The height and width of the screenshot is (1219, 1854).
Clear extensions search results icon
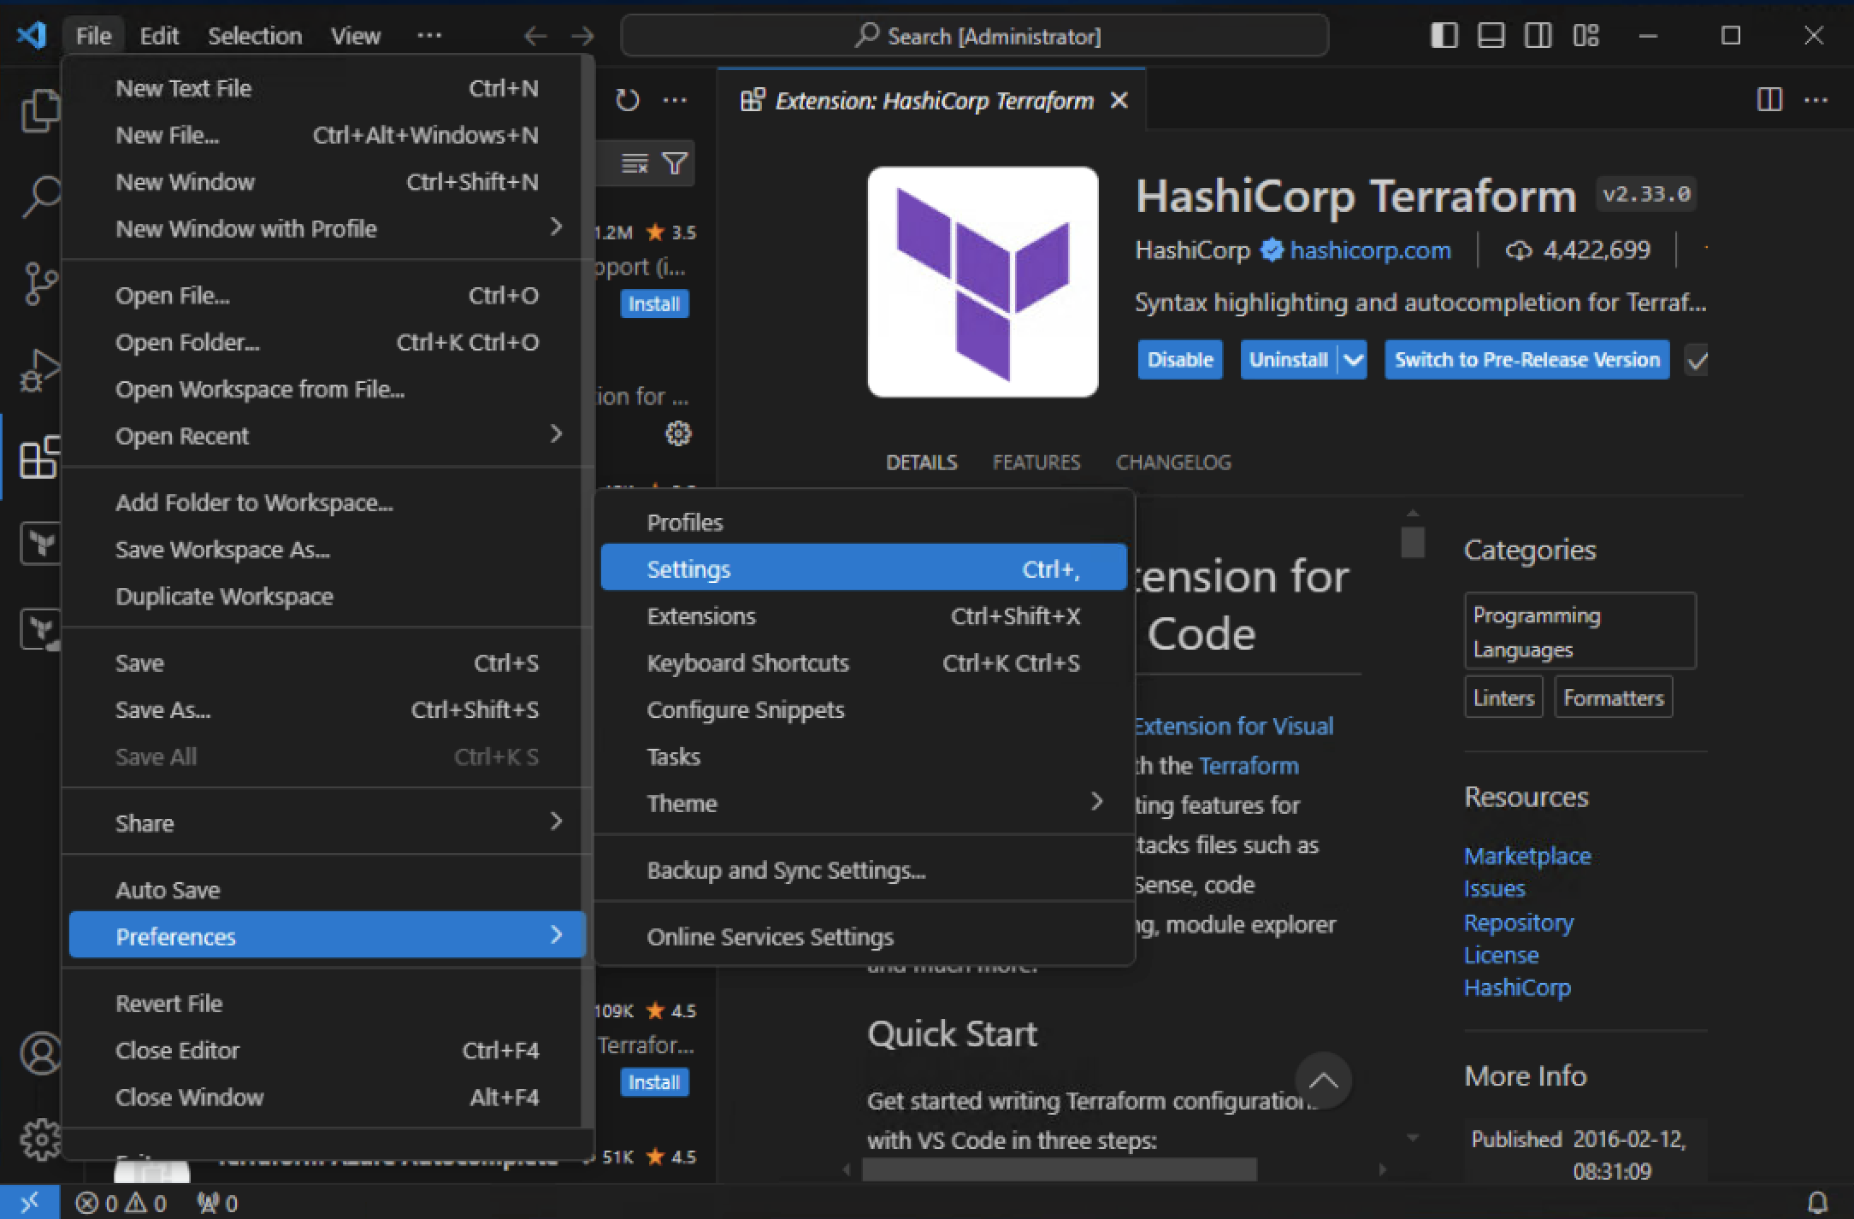coord(634,162)
